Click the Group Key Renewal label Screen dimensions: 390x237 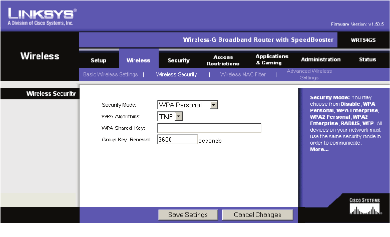point(126,140)
